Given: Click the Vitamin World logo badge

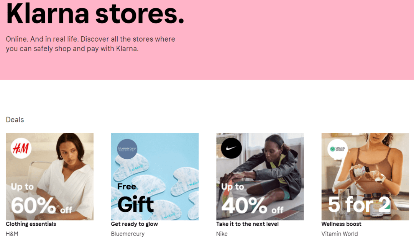Looking at the screenshot, I should click(337, 149).
